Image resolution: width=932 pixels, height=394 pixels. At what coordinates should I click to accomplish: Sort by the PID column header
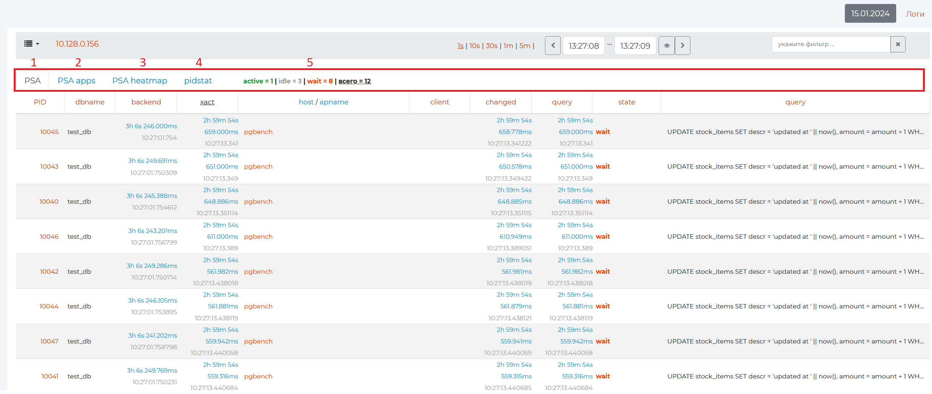click(40, 102)
